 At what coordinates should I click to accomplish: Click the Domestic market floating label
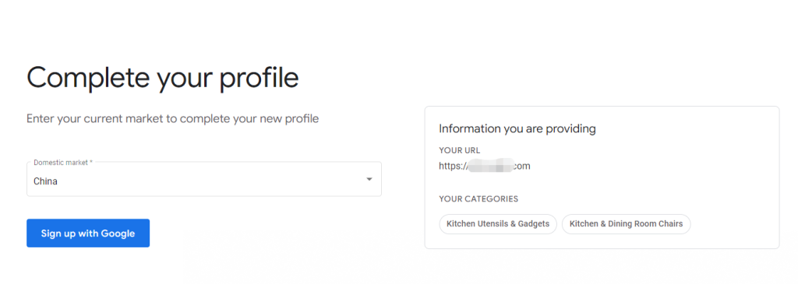(x=61, y=163)
